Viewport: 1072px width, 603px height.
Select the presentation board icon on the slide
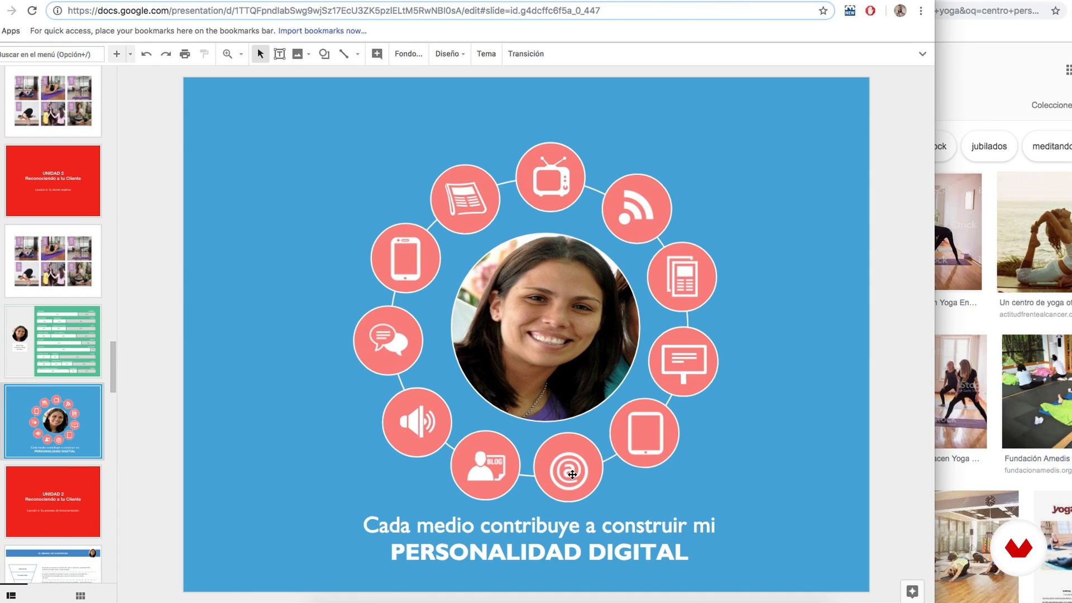683,362
